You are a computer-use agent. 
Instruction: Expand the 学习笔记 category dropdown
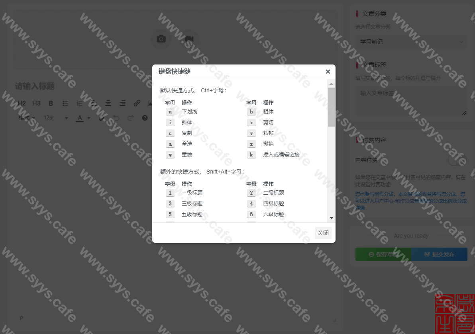click(x=411, y=42)
